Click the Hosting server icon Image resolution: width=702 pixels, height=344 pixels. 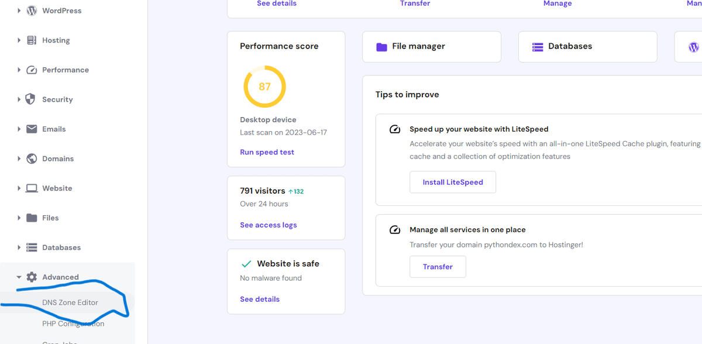coord(32,40)
